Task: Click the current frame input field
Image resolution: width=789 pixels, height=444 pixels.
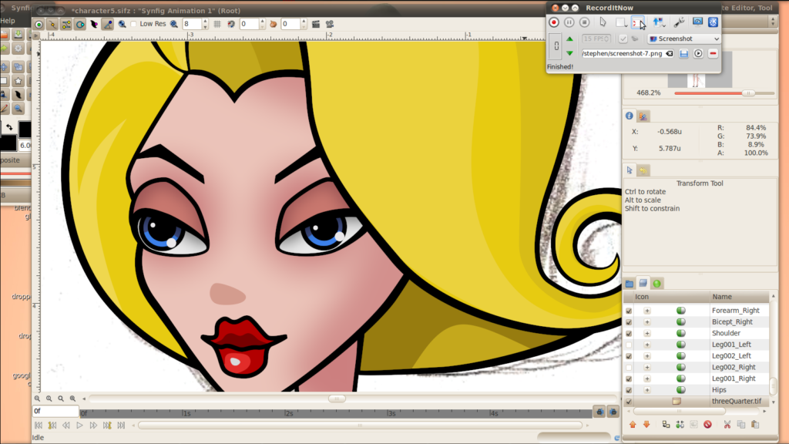Action: click(55, 412)
